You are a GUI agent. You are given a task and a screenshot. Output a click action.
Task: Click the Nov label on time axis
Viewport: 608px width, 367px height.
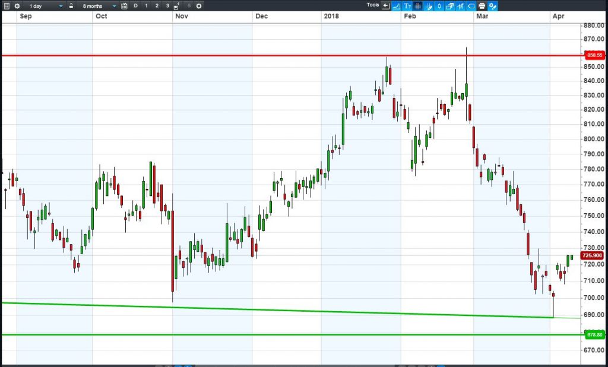point(182,16)
